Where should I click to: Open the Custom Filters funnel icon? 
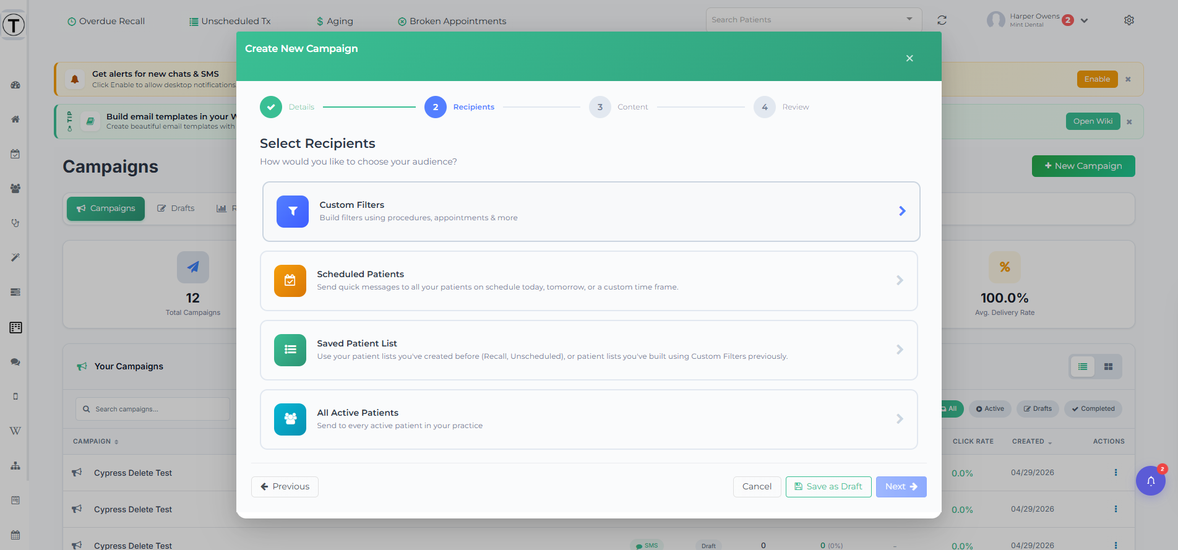293,212
